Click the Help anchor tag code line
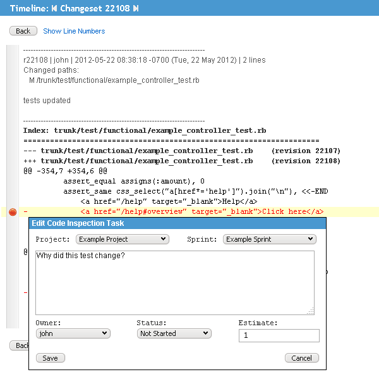The image size is (379, 379). pos(169,201)
